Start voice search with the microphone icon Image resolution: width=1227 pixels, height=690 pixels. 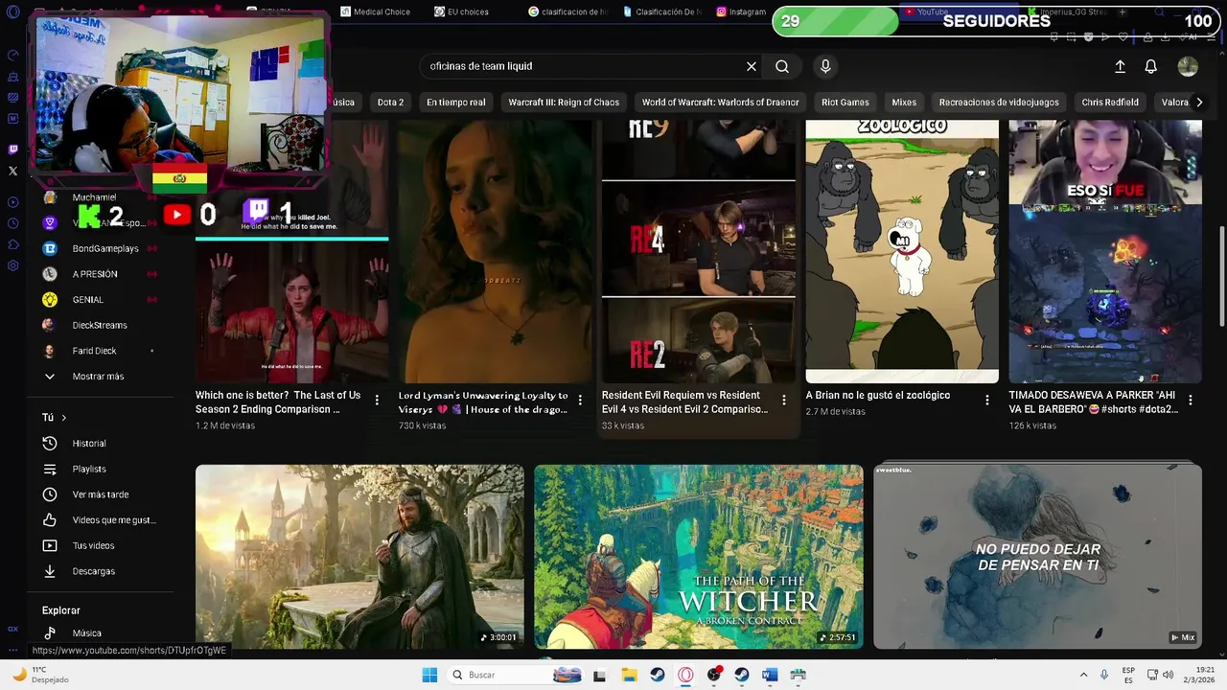click(825, 66)
